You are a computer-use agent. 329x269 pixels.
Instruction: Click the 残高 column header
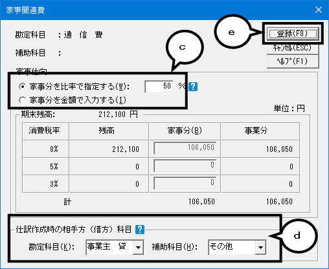click(109, 131)
